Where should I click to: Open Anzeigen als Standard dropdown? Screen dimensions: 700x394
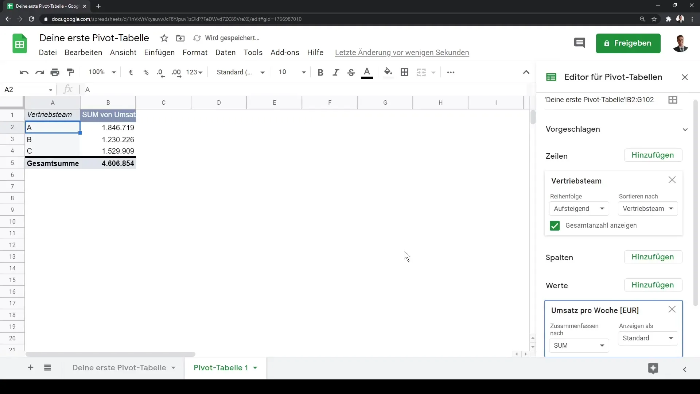click(x=647, y=338)
